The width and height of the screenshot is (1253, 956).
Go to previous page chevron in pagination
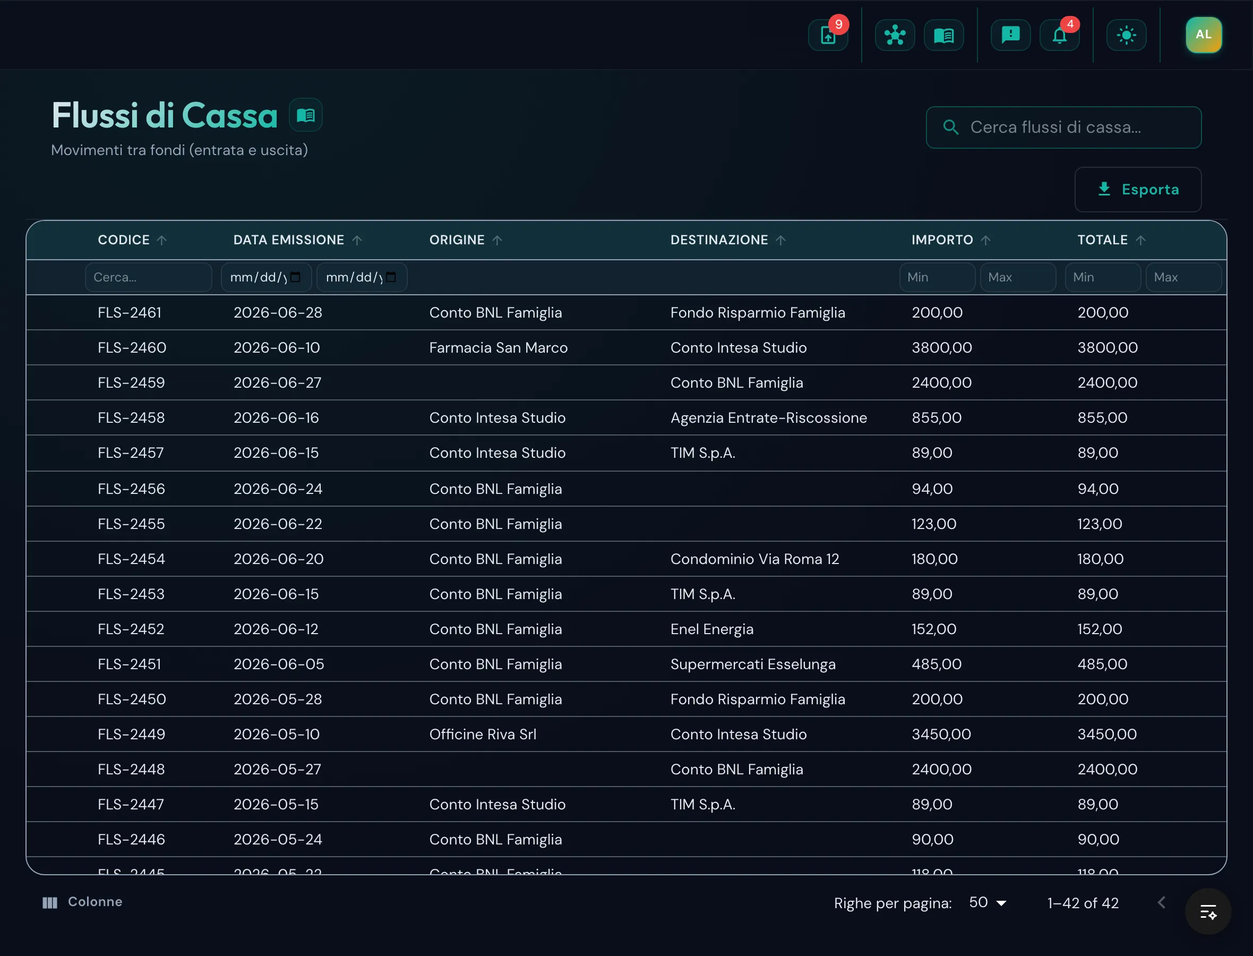point(1162,902)
